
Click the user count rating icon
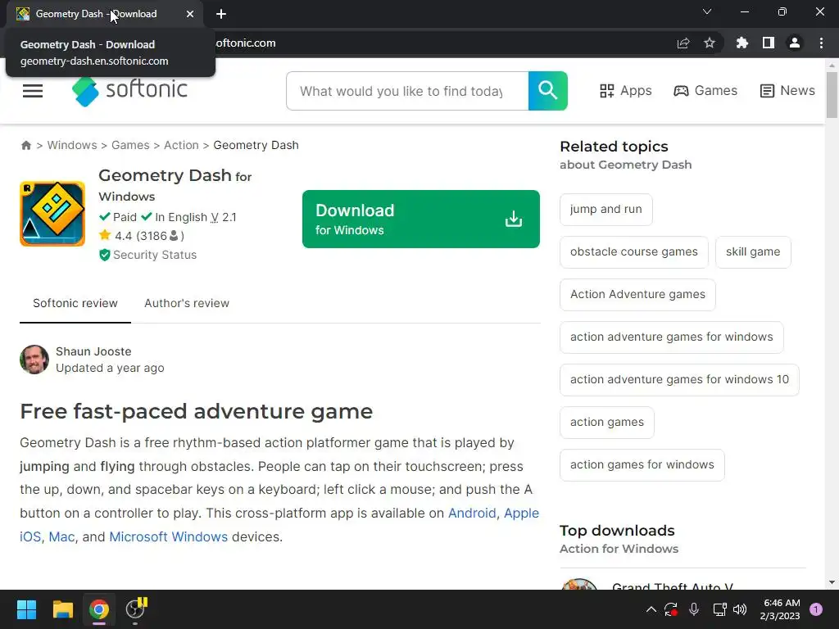174,235
